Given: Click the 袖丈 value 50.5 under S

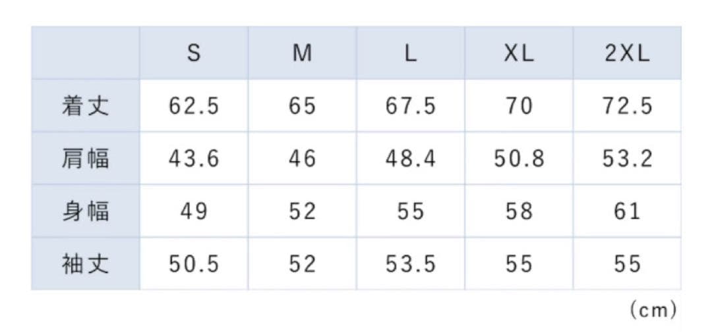Looking at the screenshot, I should click(193, 264).
